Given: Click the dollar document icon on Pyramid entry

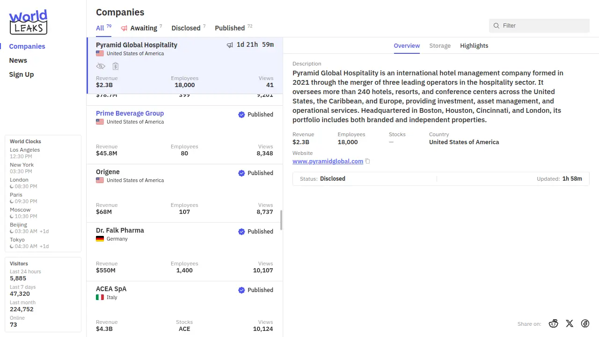Looking at the screenshot, I should [116, 66].
